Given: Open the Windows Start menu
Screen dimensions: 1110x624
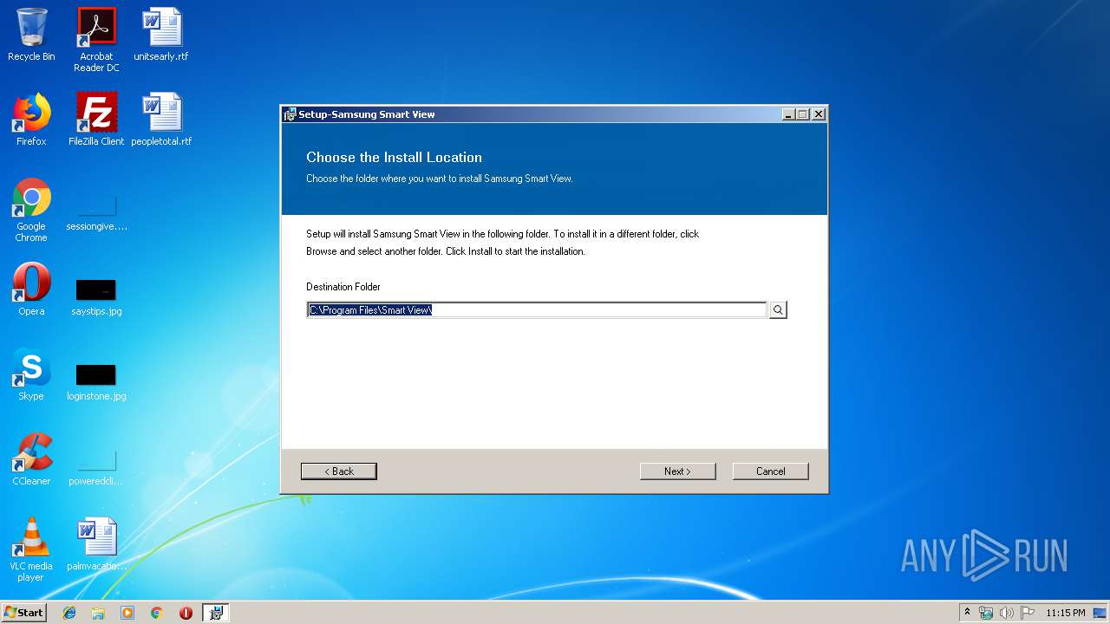Looking at the screenshot, I should click(x=23, y=612).
